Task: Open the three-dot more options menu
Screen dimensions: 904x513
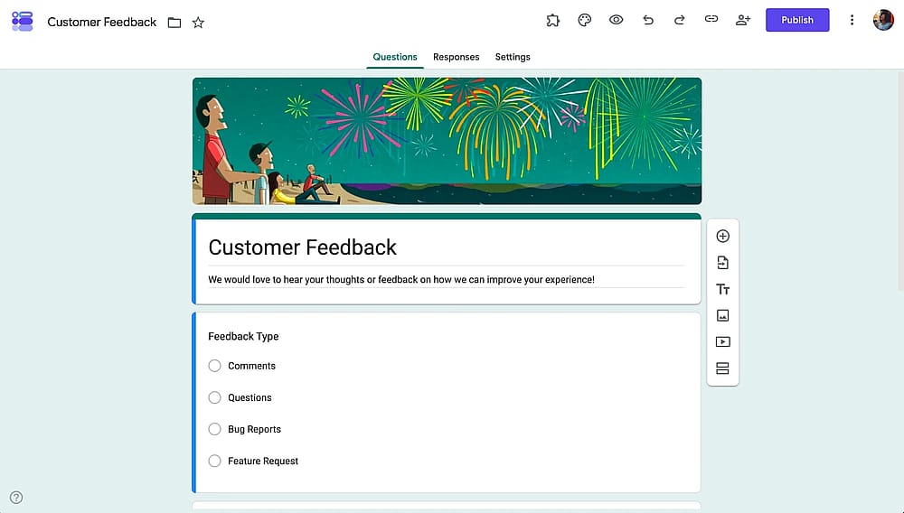Action: tap(852, 20)
